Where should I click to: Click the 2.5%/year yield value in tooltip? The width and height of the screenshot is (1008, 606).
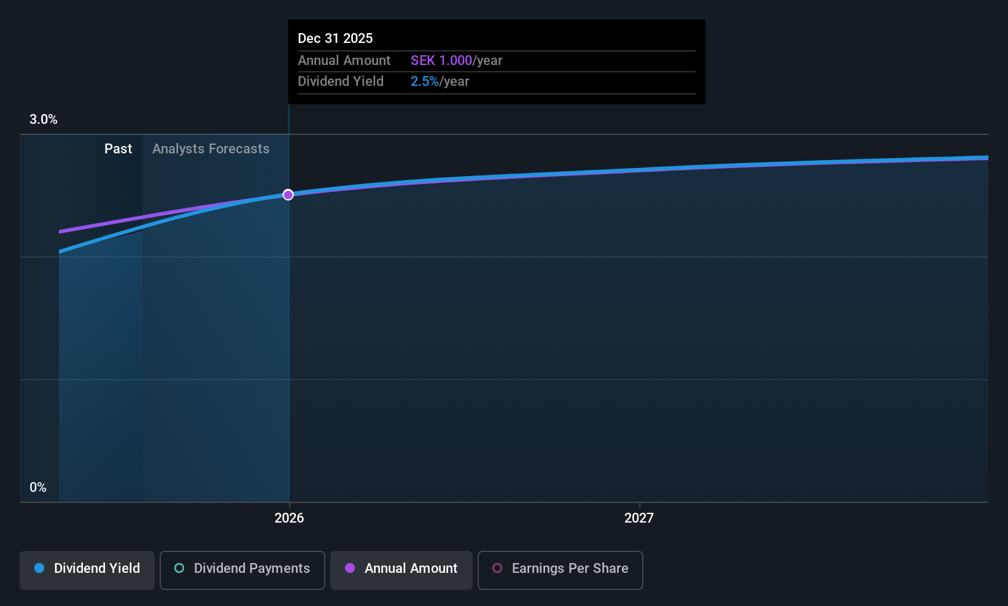click(x=440, y=81)
